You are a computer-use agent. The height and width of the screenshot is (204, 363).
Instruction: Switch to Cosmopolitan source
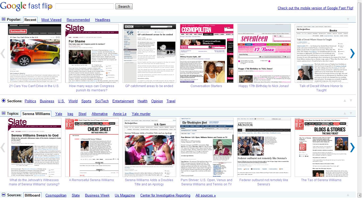[56, 195]
